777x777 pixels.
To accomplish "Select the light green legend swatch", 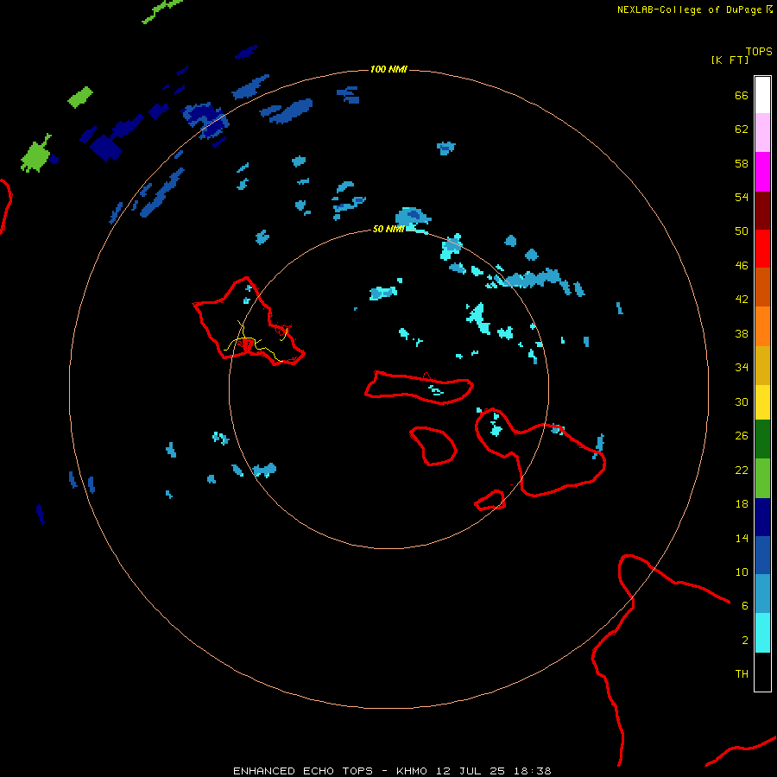I will [762, 478].
